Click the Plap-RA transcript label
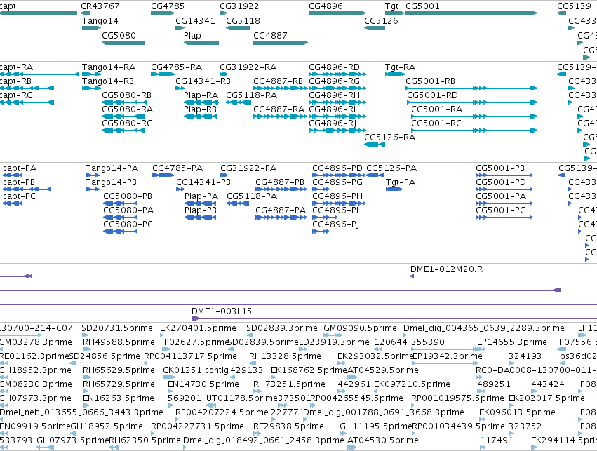Image resolution: width=597 pixels, height=451 pixels. (201, 95)
